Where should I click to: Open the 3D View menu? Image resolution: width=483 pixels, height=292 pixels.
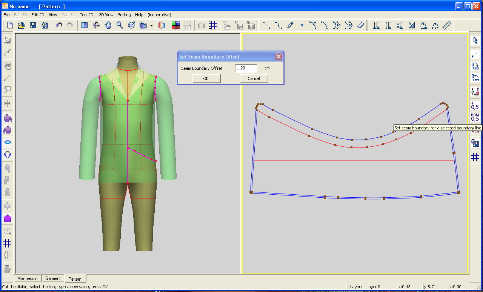tap(106, 15)
